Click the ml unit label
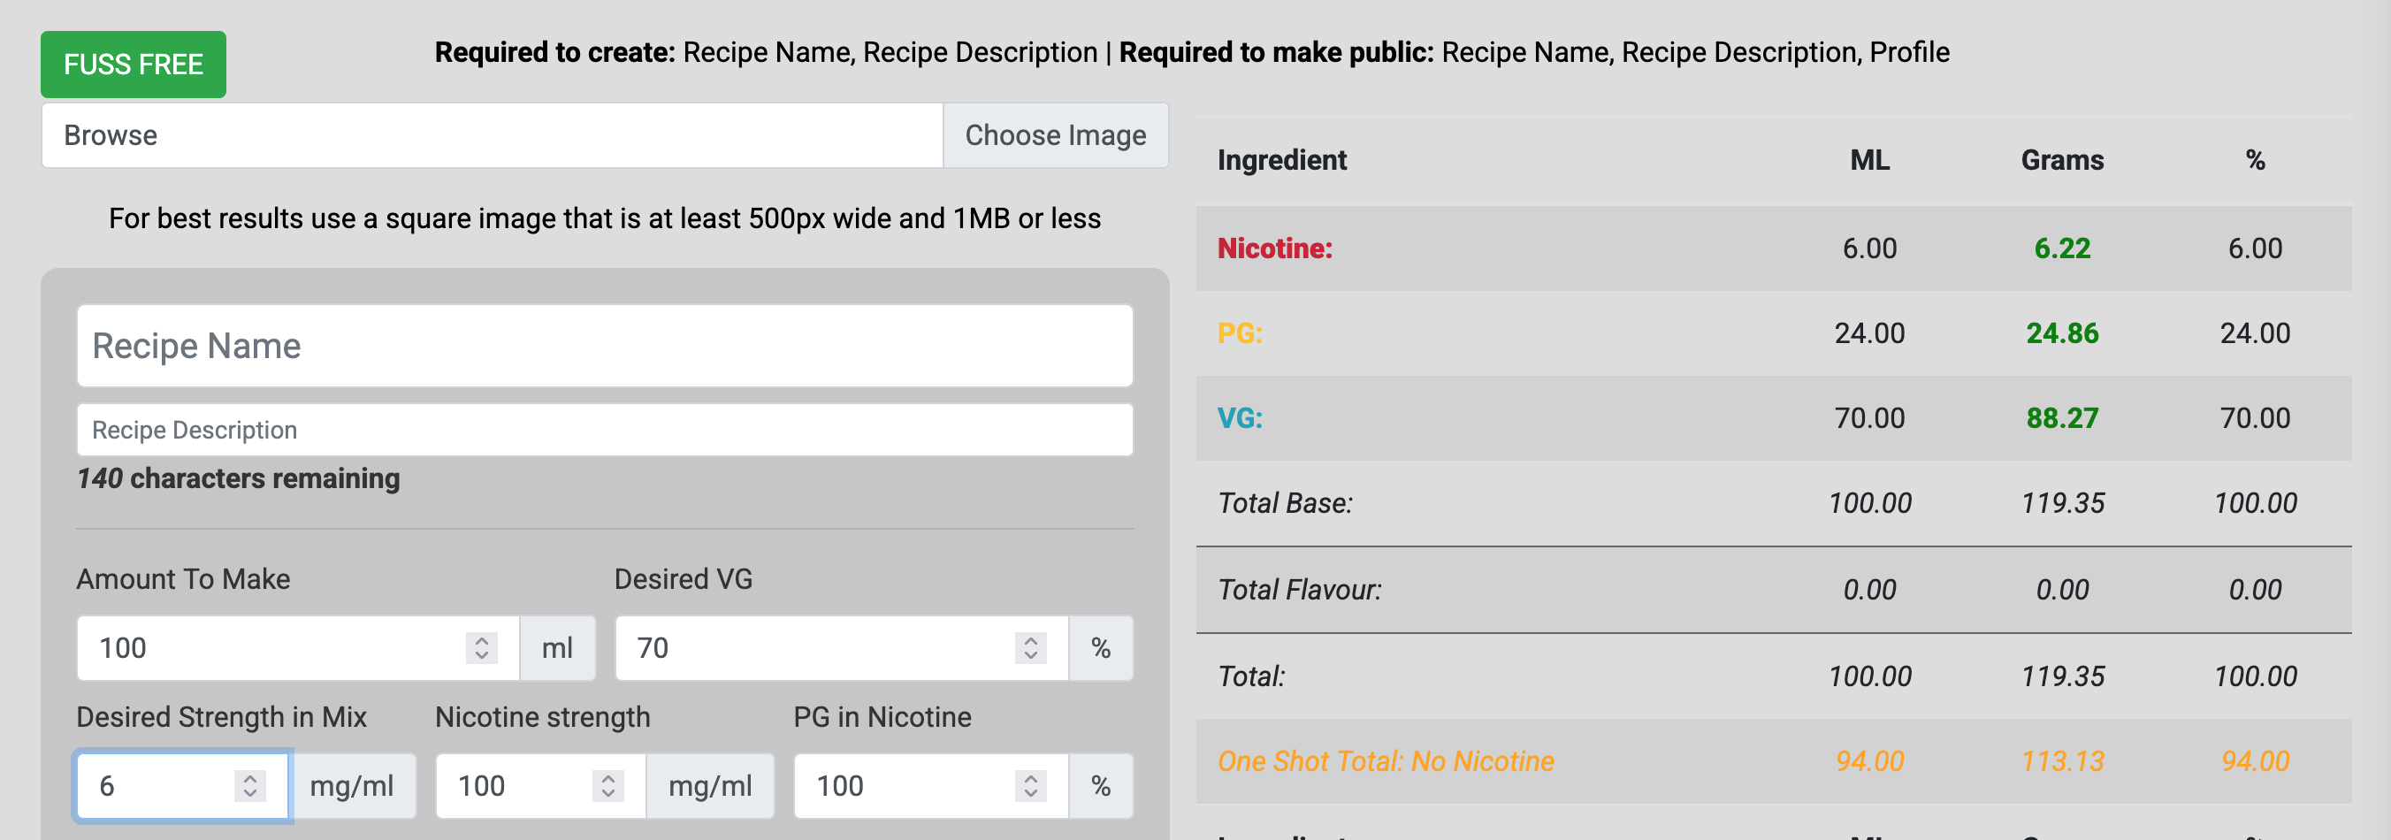The width and height of the screenshot is (2391, 840). pos(557,648)
